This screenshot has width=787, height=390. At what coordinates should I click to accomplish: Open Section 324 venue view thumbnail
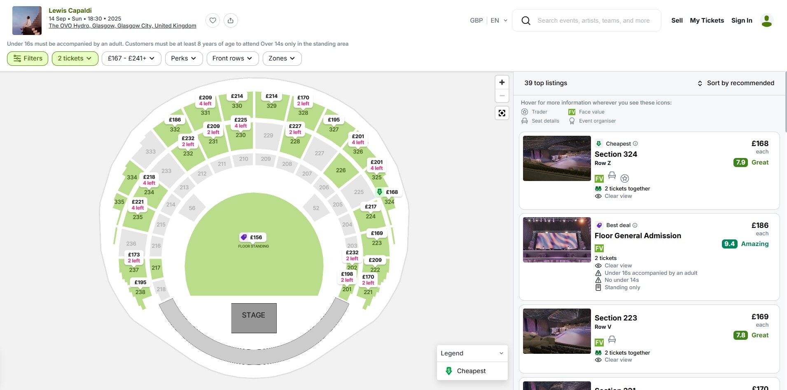point(557,158)
